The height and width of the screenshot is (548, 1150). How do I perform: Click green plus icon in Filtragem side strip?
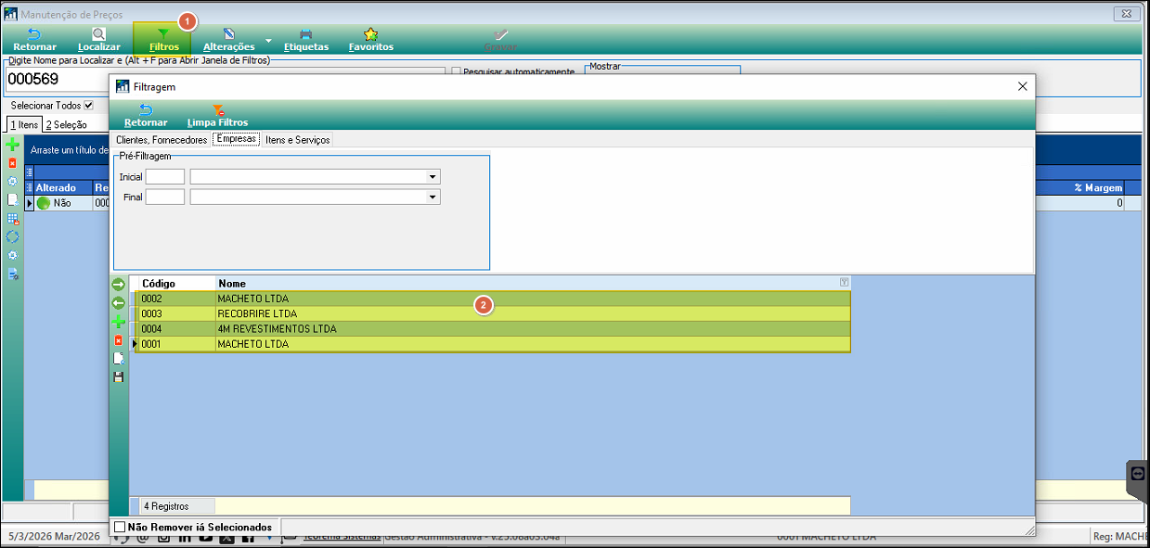click(x=118, y=322)
